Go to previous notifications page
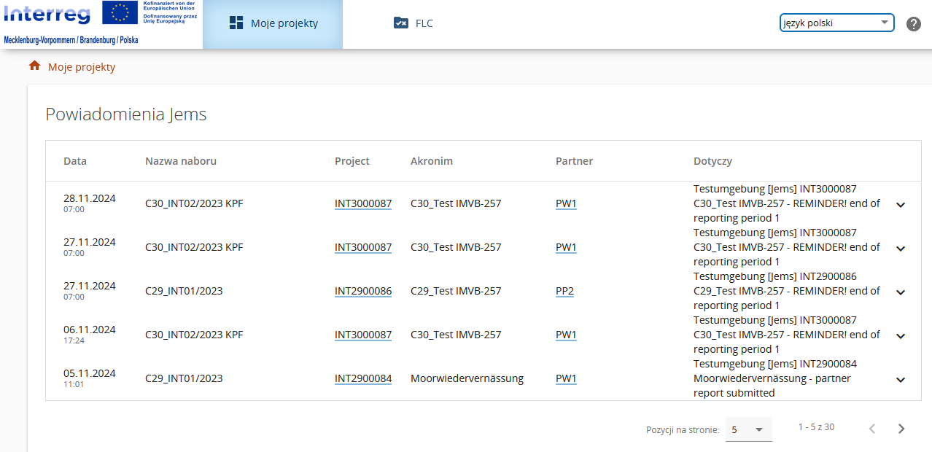This screenshot has height=452, width=932. [872, 429]
